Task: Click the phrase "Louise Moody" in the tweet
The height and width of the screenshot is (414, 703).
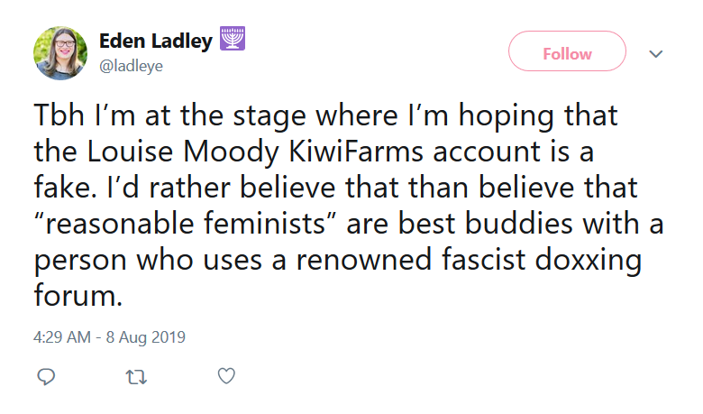Action: pos(183,152)
